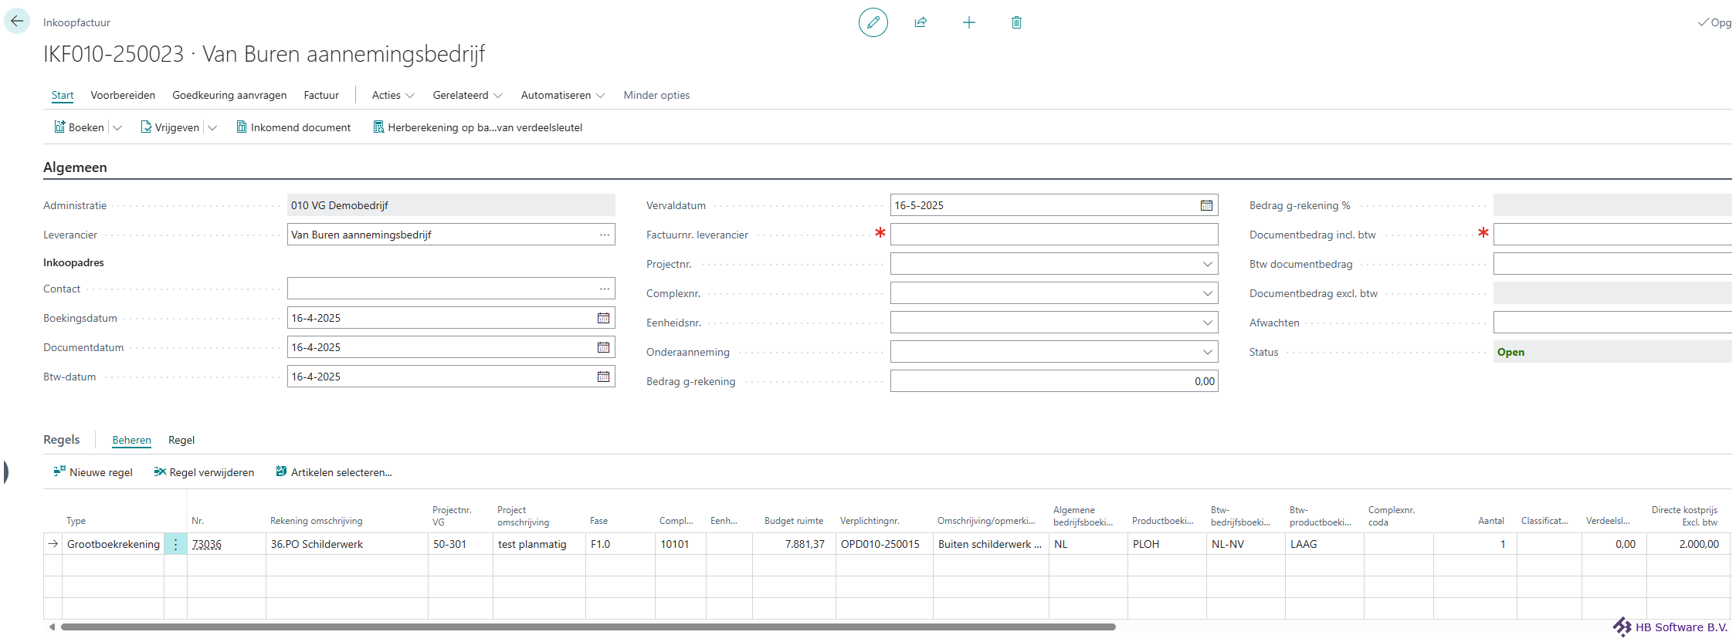This screenshot has height=642, width=1736.
Task: Click the Vrijgeven release action
Action: click(170, 127)
